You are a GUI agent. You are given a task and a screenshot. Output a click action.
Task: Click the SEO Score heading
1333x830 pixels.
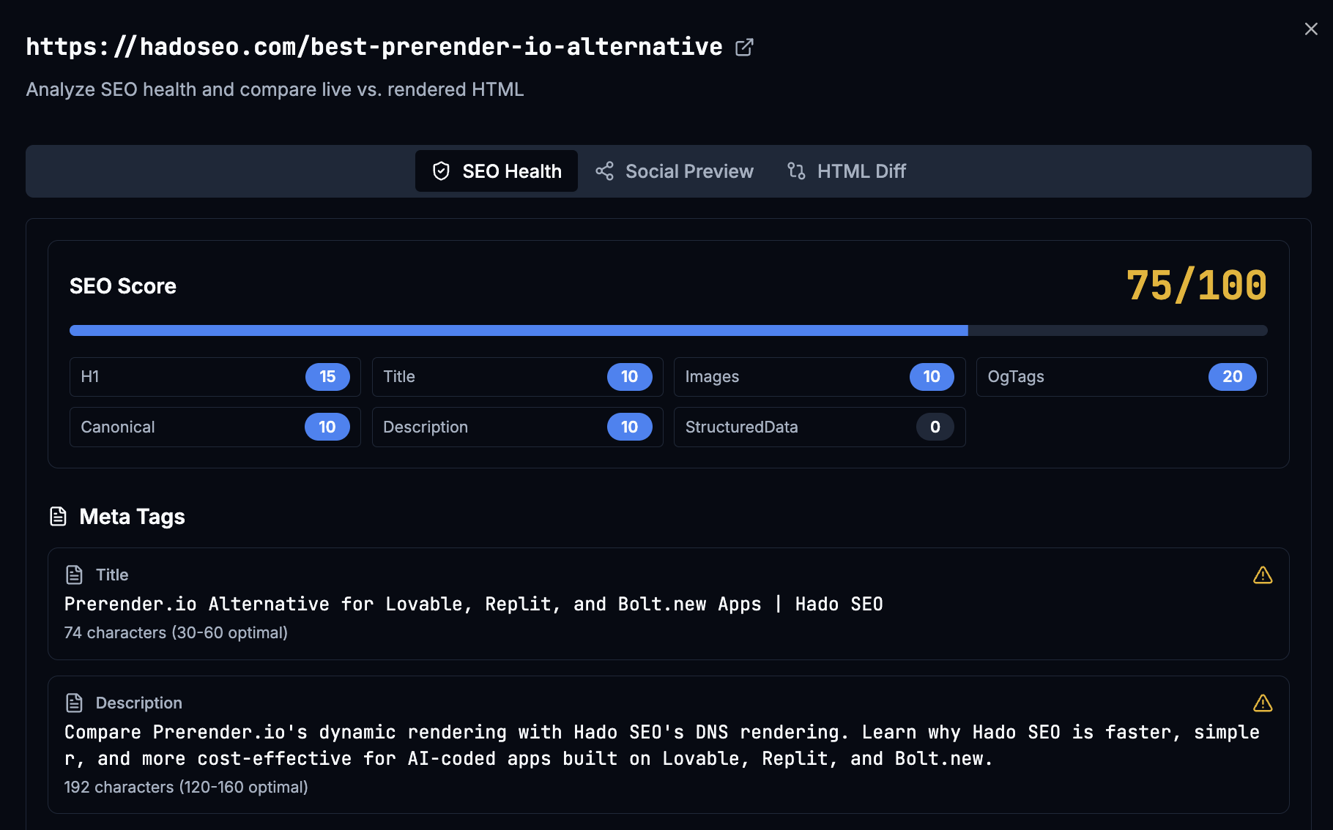(x=123, y=286)
